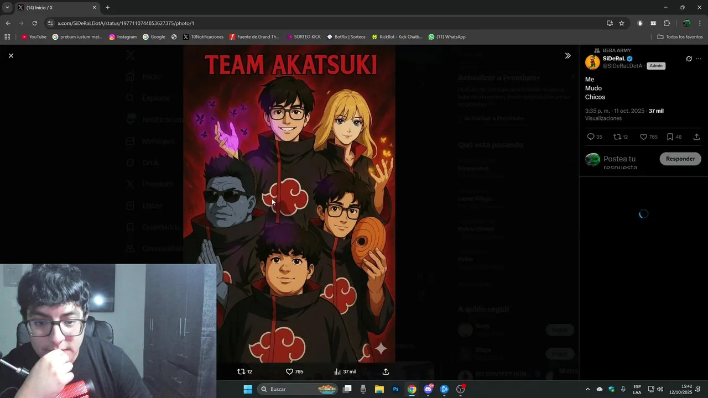Click the 3:35 p. m. timestamp link
708x398 pixels.
coord(615,111)
